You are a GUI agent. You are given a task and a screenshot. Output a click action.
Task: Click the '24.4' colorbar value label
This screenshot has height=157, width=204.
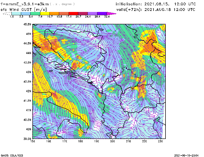(88, 17)
